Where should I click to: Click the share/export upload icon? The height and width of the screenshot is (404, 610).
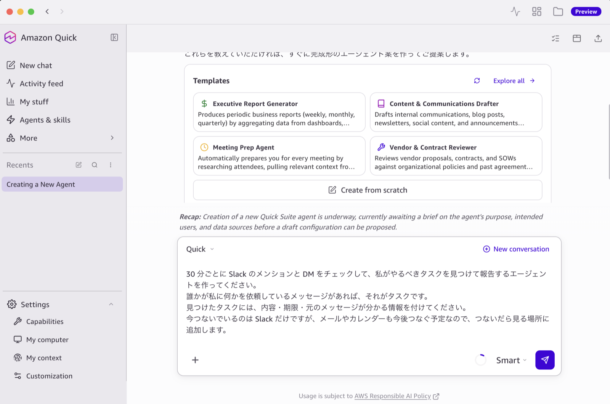click(598, 38)
